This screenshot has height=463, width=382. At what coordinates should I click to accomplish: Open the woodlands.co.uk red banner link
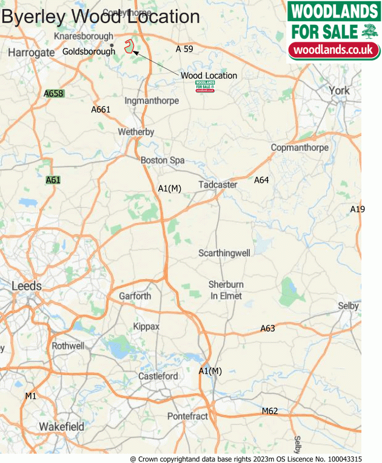coord(333,50)
